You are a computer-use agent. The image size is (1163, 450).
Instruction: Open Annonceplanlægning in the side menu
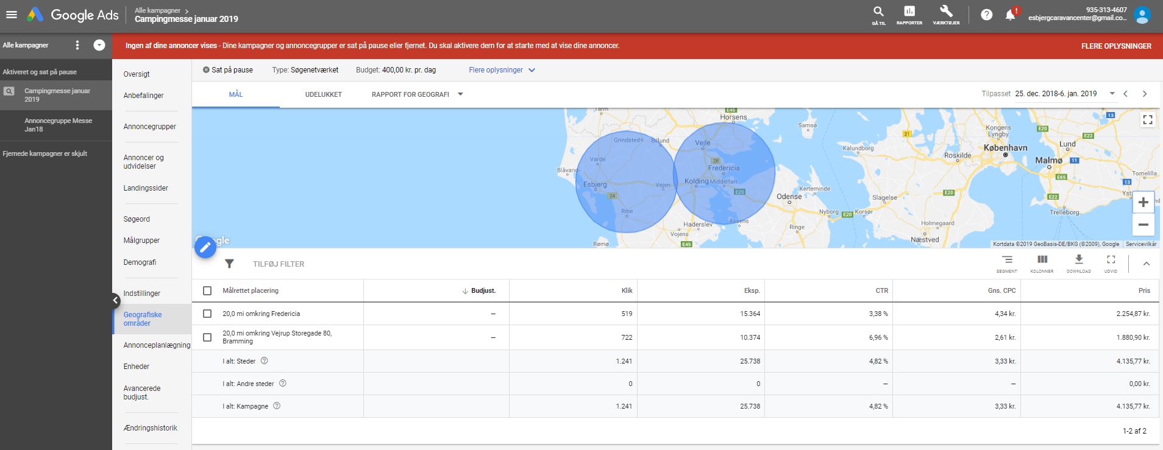157,345
